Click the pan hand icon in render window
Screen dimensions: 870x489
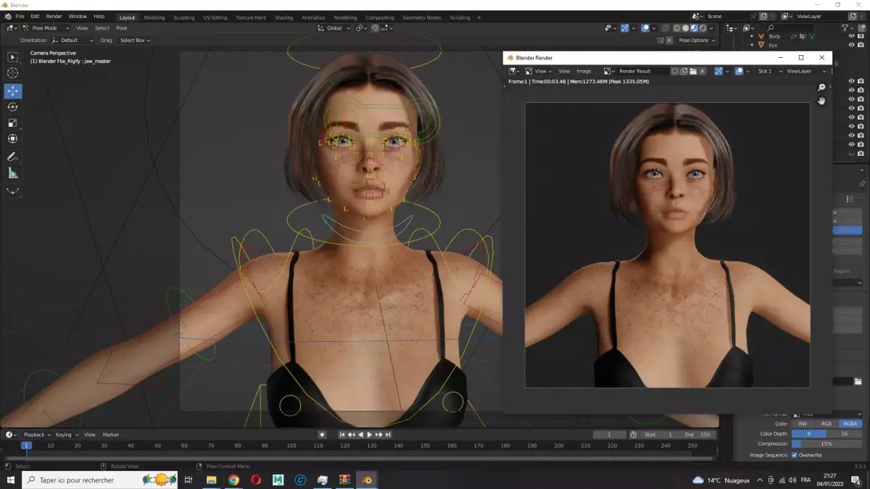point(821,101)
